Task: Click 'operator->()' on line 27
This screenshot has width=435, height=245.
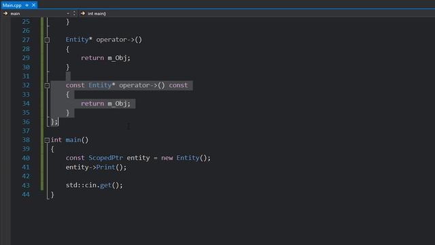Action: coord(119,39)
